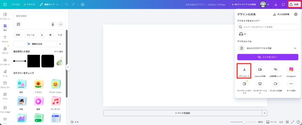This screenshot has width=302, height=125.
Task: Click すべて表示 next to recently used
Action: (x=59, y=52)
